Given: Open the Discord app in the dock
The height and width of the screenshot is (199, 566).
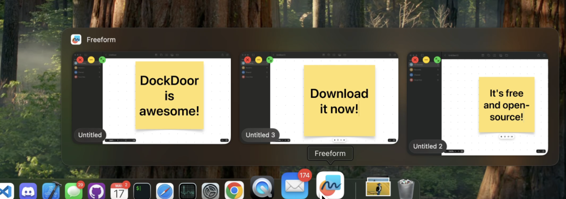Looking at the screenshot, I should [x=29, y=191].
